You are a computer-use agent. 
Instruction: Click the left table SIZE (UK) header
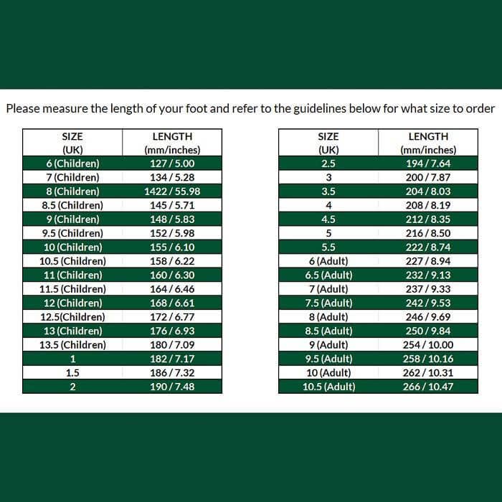[72, 143]
